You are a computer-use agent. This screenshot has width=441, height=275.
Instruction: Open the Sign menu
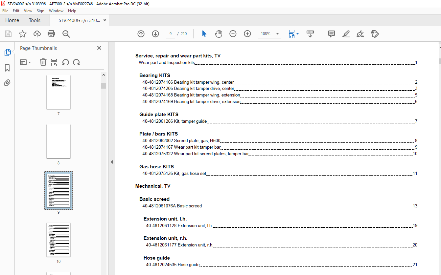point(40,11)
